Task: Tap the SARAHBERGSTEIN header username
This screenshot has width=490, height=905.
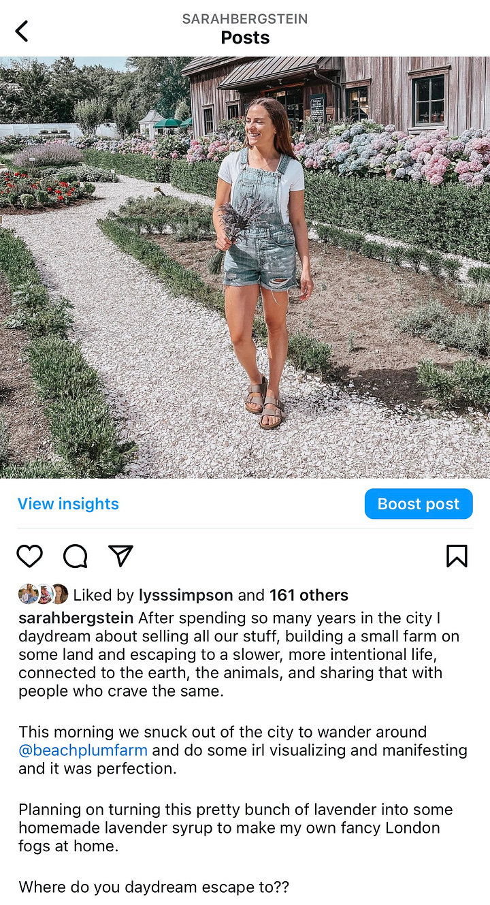Action: pos(245,19)
